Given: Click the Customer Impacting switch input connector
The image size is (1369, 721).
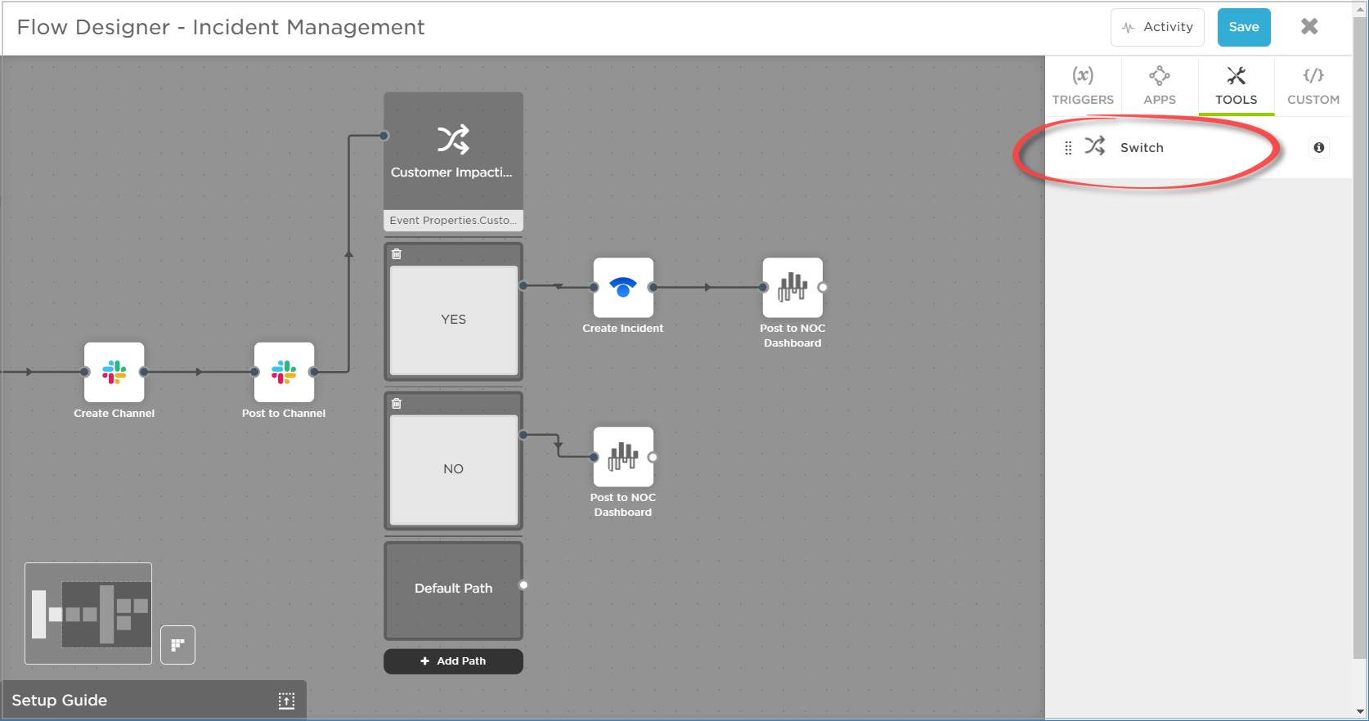Looking at the screenshot, I should click(x=384, y=136).
